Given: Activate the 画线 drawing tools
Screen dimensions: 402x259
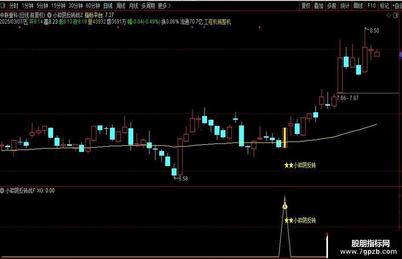Looking at the screenshot, I should tap(358, 6).
